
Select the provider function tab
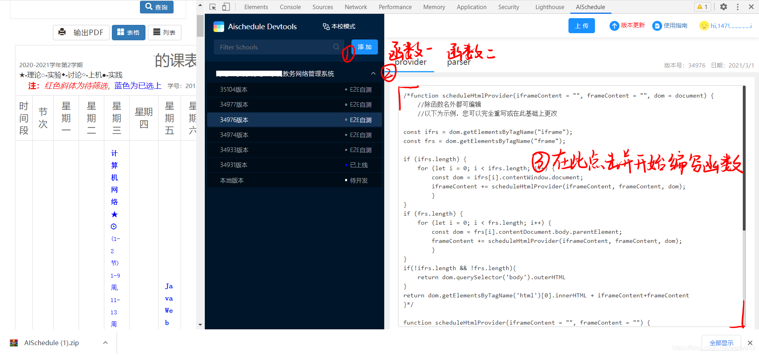[411, 62]
